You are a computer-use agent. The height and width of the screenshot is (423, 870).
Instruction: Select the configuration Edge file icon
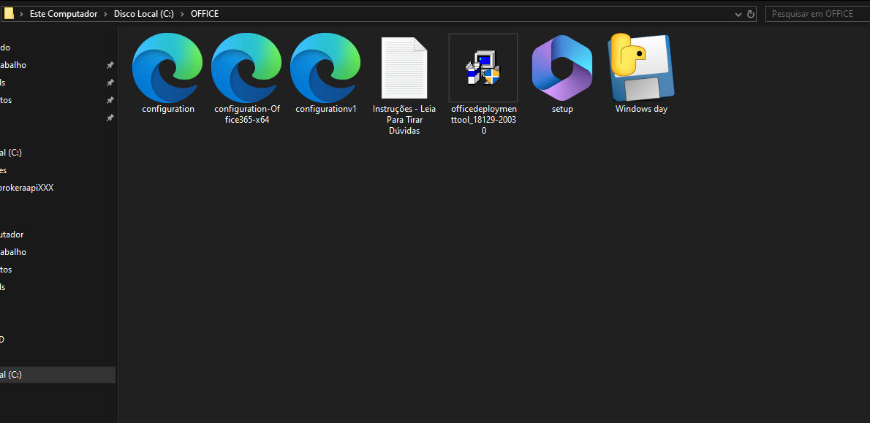[x=167, y=69]
